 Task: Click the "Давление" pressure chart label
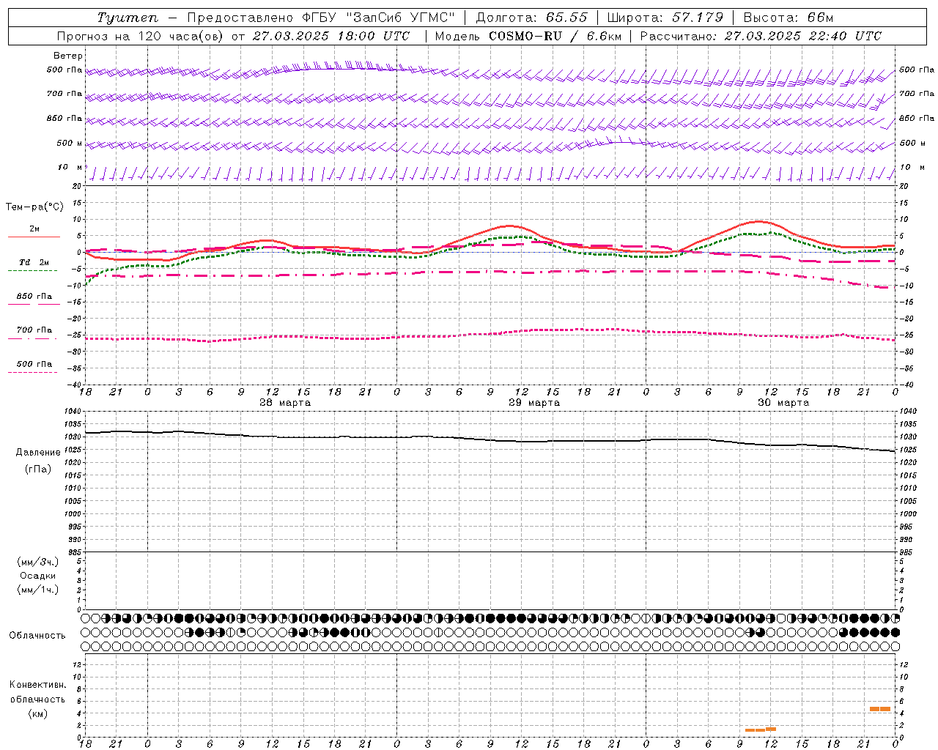(x=38, y=453)
